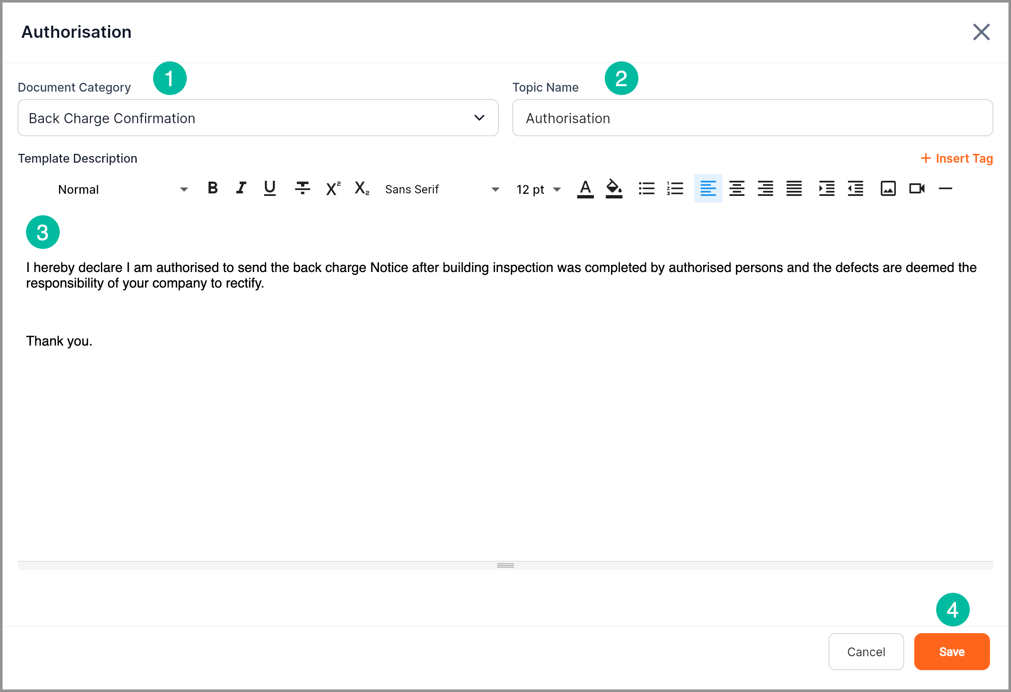The image size is (1011, 692).
Task: Apply superscript formatting
Action: click(333, 189)
